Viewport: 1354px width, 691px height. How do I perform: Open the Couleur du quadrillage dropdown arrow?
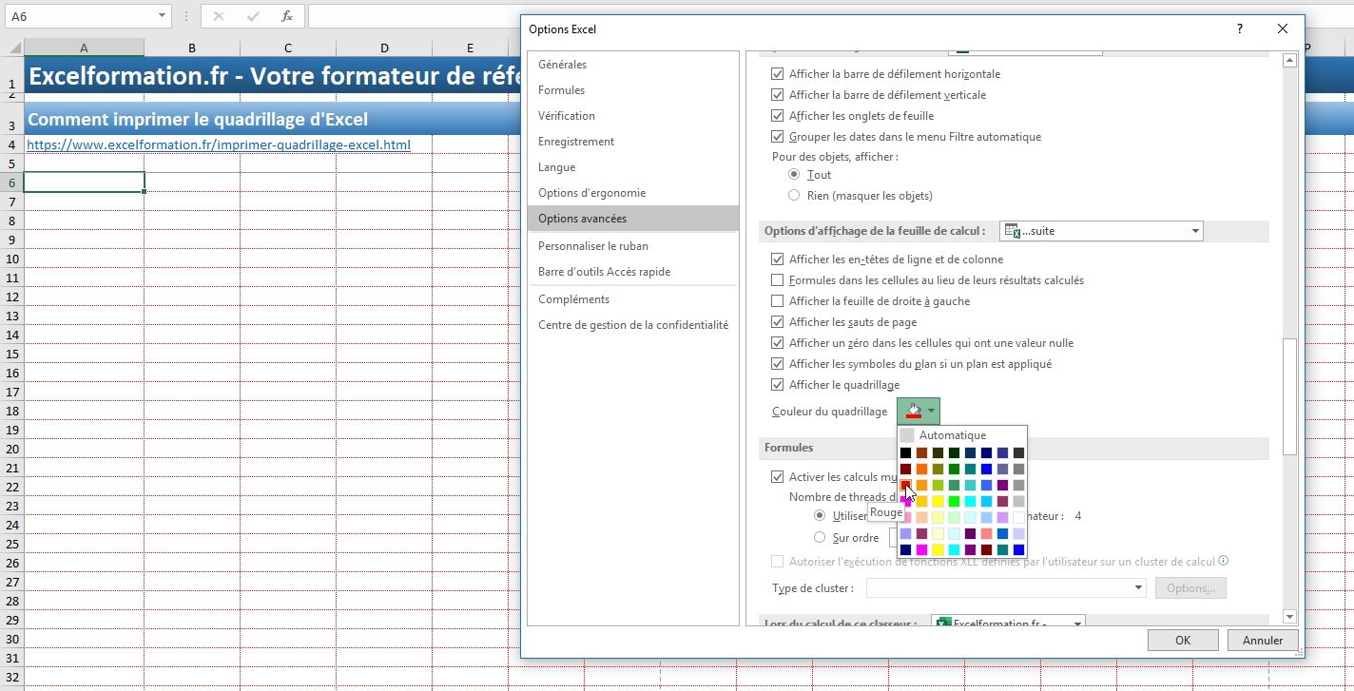(932, 411)
